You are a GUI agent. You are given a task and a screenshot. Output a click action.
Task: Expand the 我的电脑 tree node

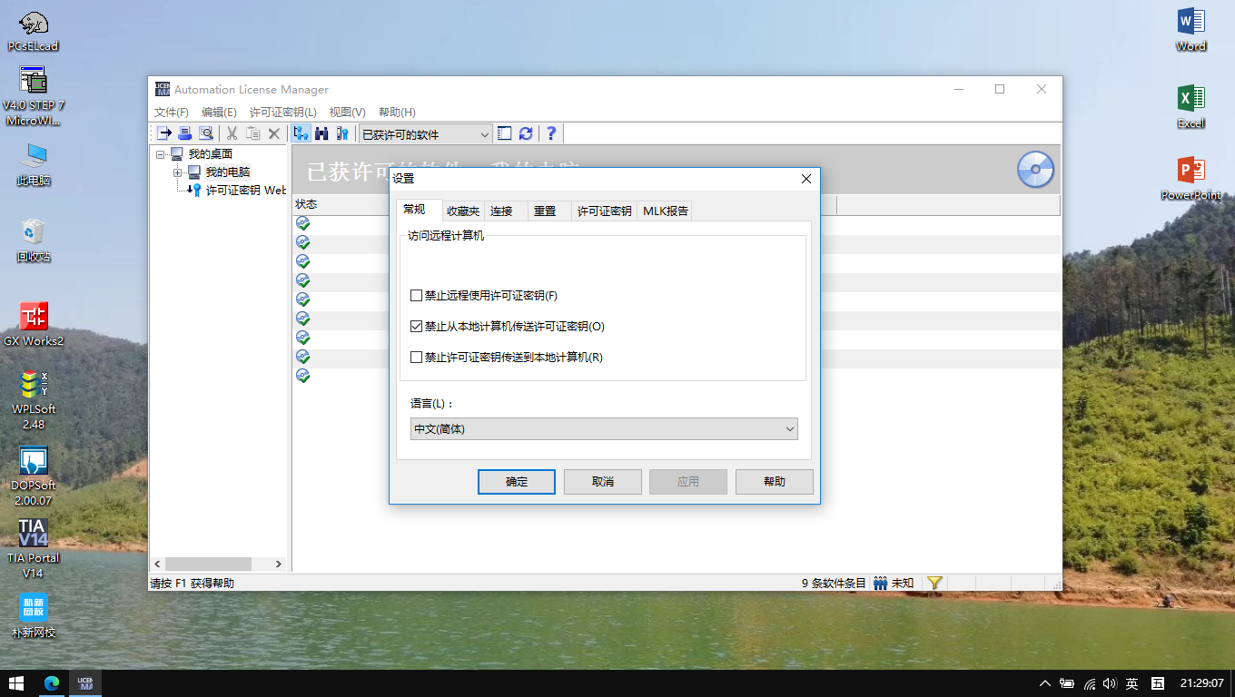178,172
